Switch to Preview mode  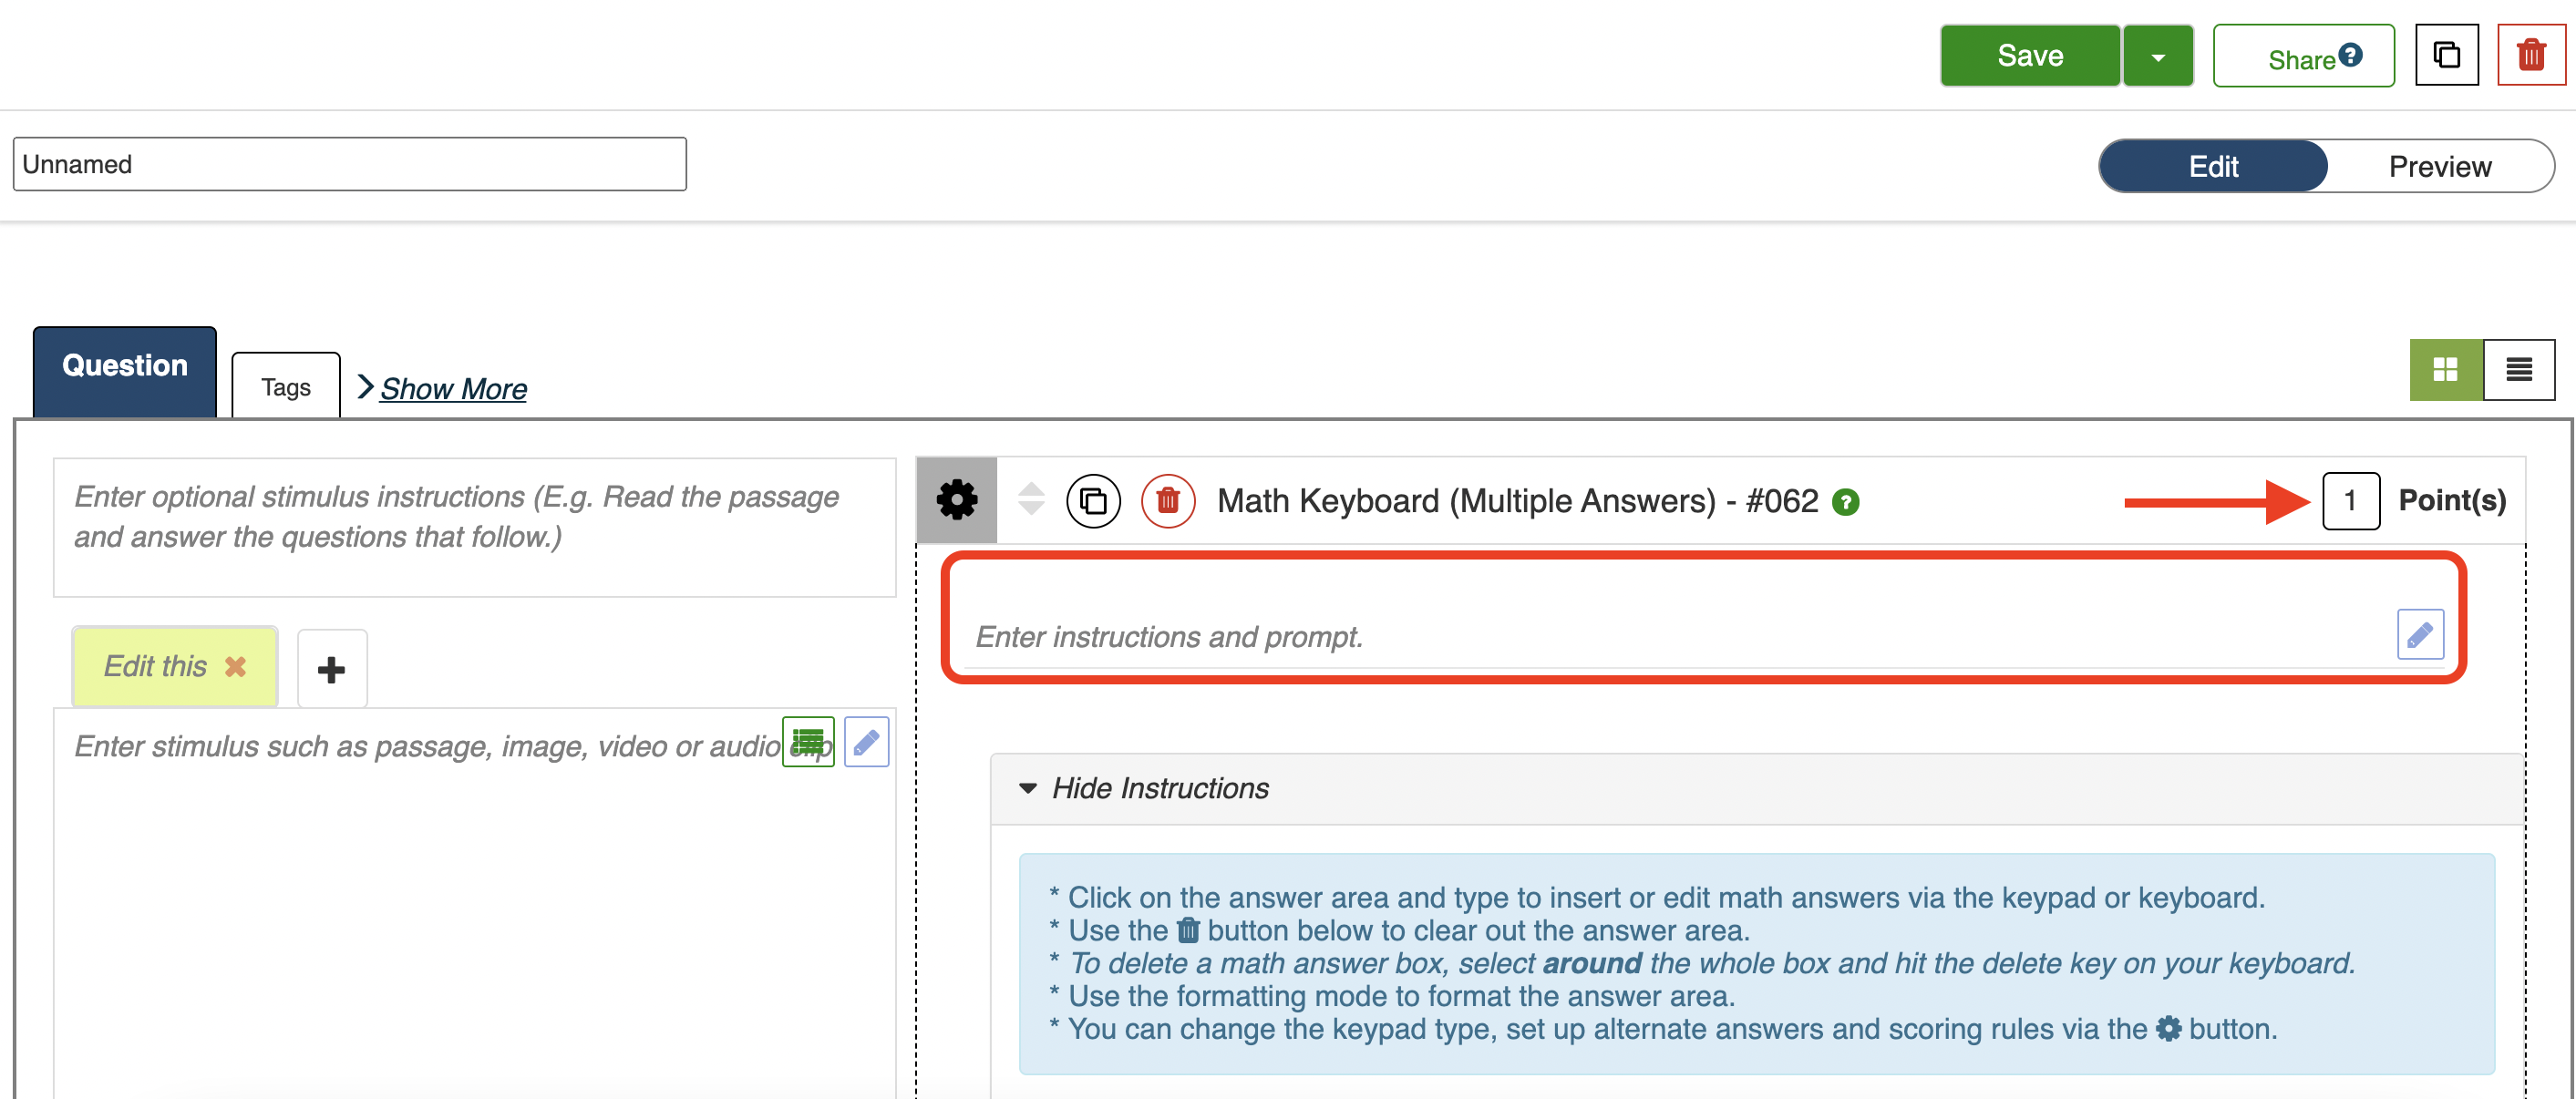pos(2439,166)
